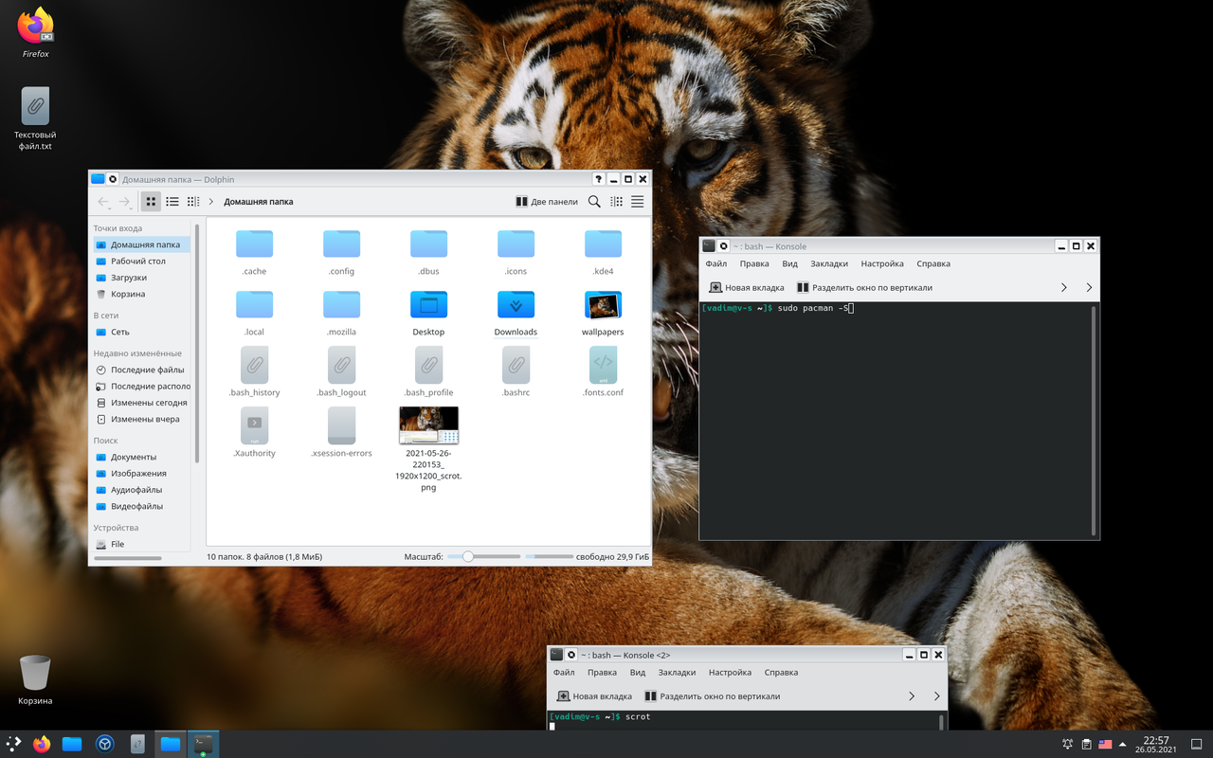Switch Dolphin to icons view mode
Screen dimensions: 1213x758
[151, 202]
